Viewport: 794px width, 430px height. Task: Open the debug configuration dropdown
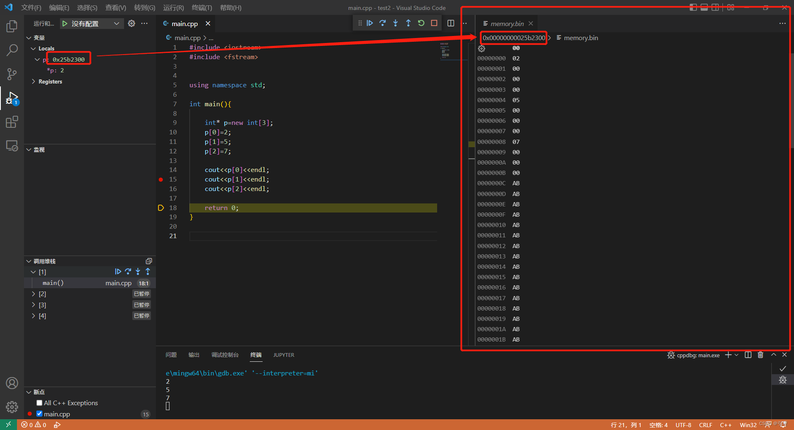tap(117, 24)
